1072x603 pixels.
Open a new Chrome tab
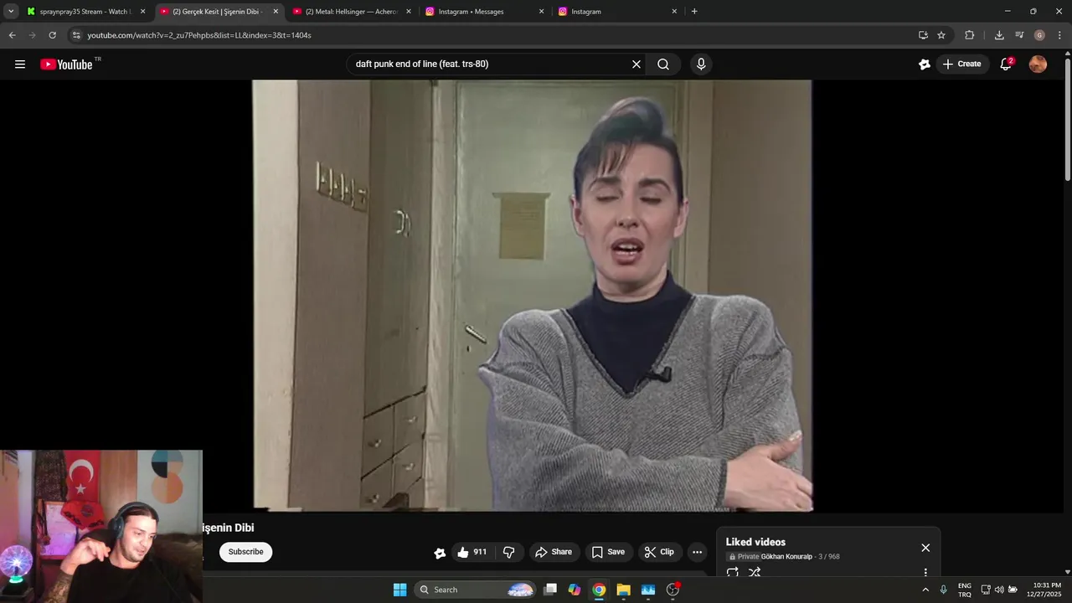tap(694, 12)
